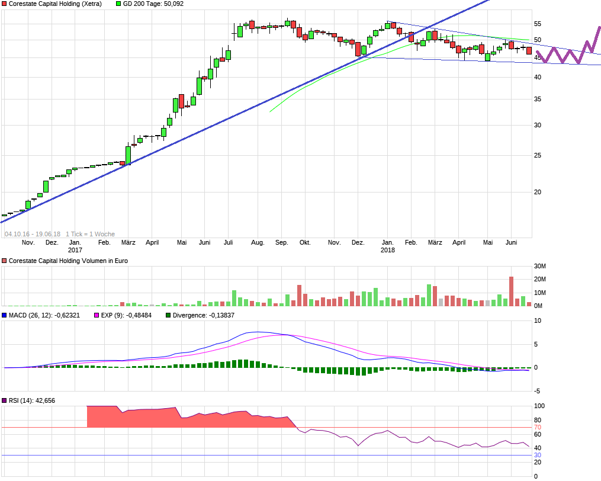Click the blue MACD legend swatch
Image resolution: width=601 pixels, height=481 pixels.
pos(4,315)
